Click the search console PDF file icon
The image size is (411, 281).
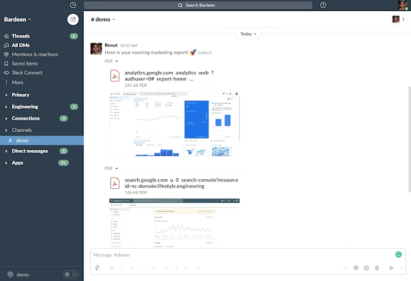115,183
